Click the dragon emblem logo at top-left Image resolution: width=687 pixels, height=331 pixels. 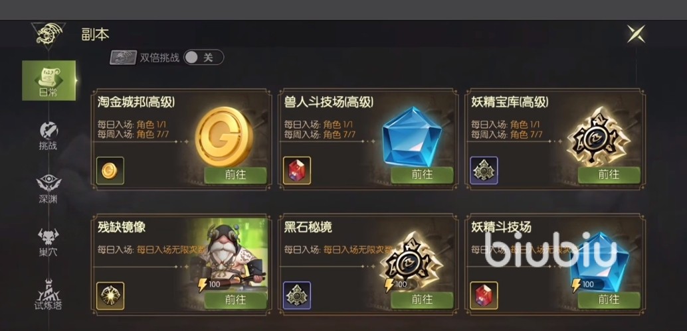click(x=49, y=34)
